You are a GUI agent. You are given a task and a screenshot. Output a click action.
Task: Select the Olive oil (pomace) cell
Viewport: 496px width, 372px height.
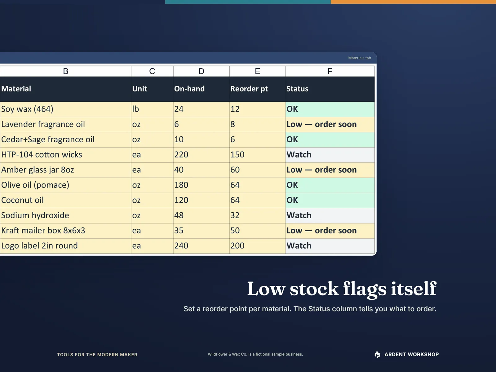(65, 185)
